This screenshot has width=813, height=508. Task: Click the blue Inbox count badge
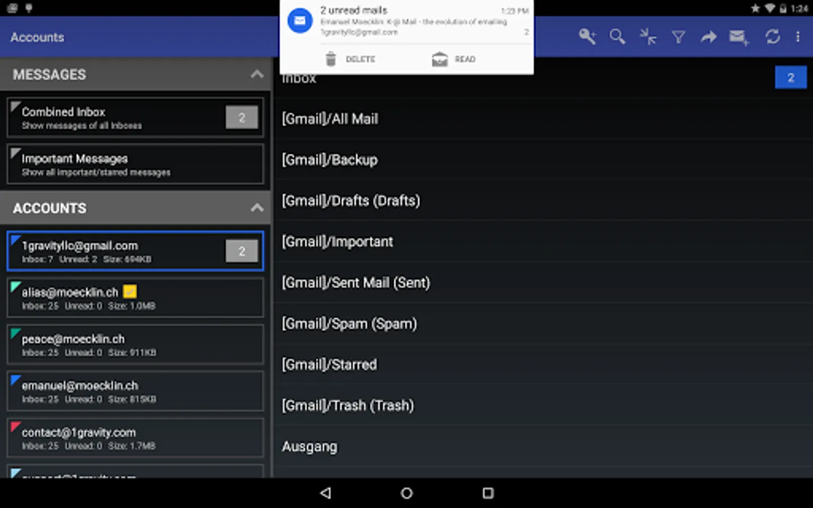click(790, 78)
